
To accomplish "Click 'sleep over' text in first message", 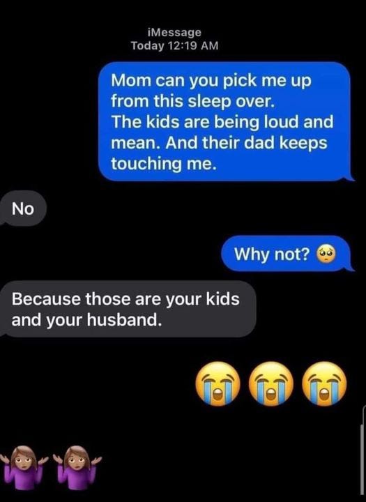I will 229,101.
